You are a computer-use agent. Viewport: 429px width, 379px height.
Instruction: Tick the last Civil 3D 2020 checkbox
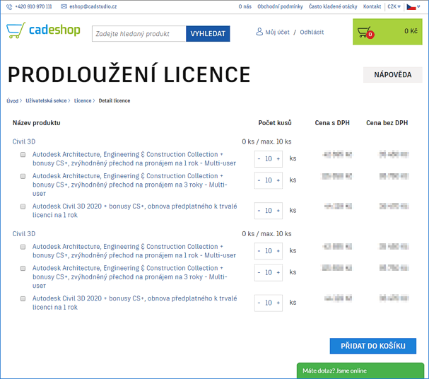pyautogui.click(x=23, y=299)
